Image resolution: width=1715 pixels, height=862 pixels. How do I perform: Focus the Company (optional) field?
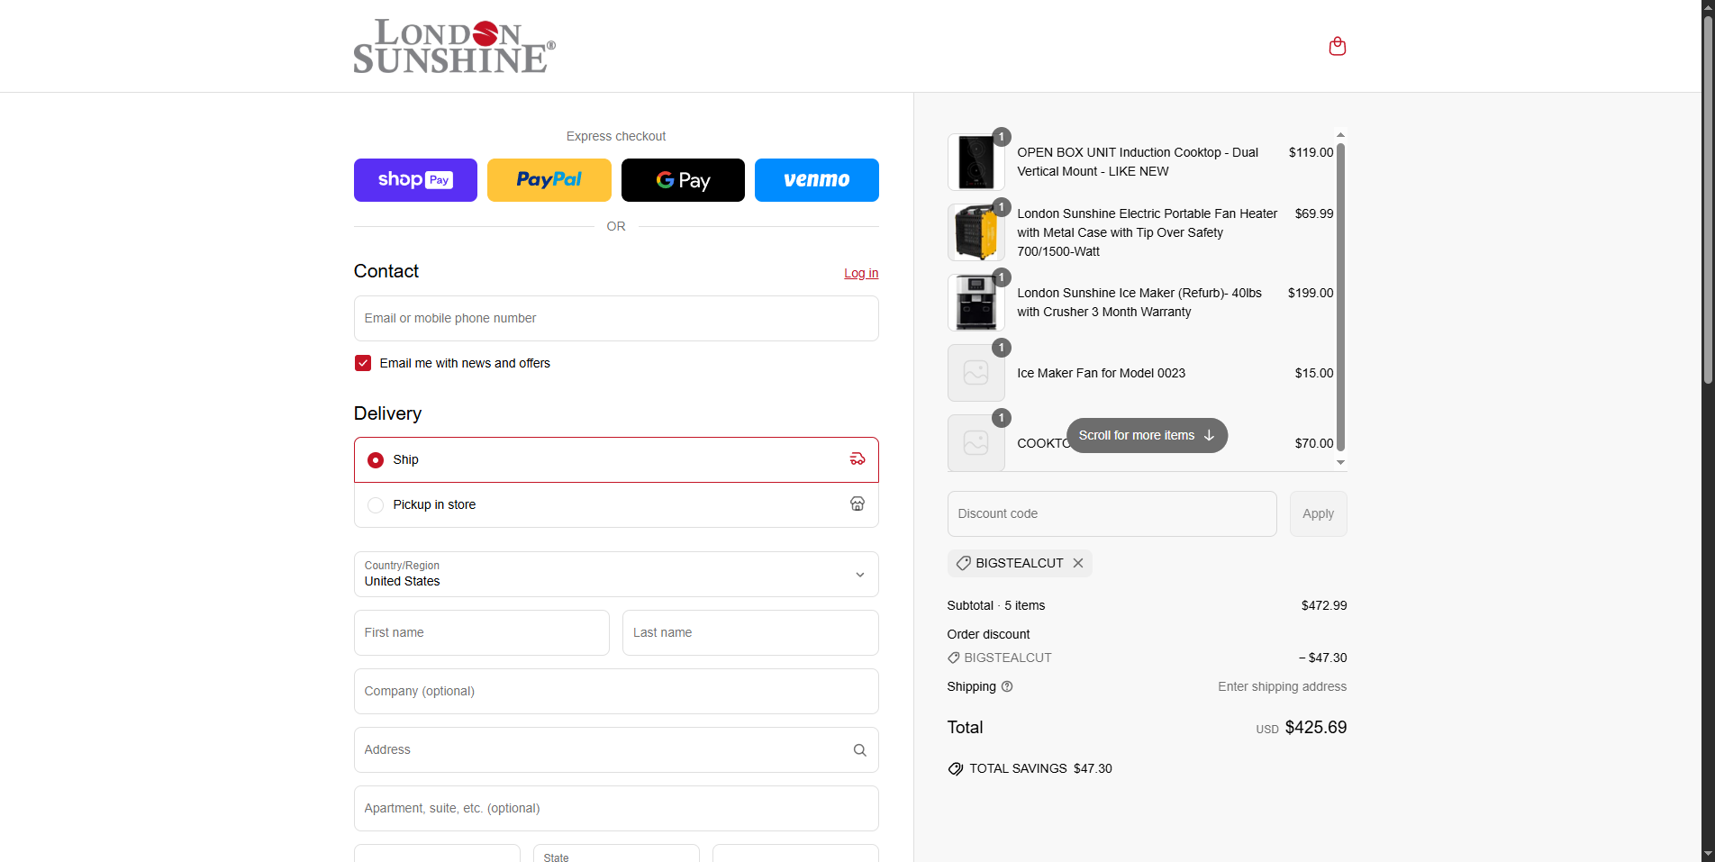(x=616, y=691)
